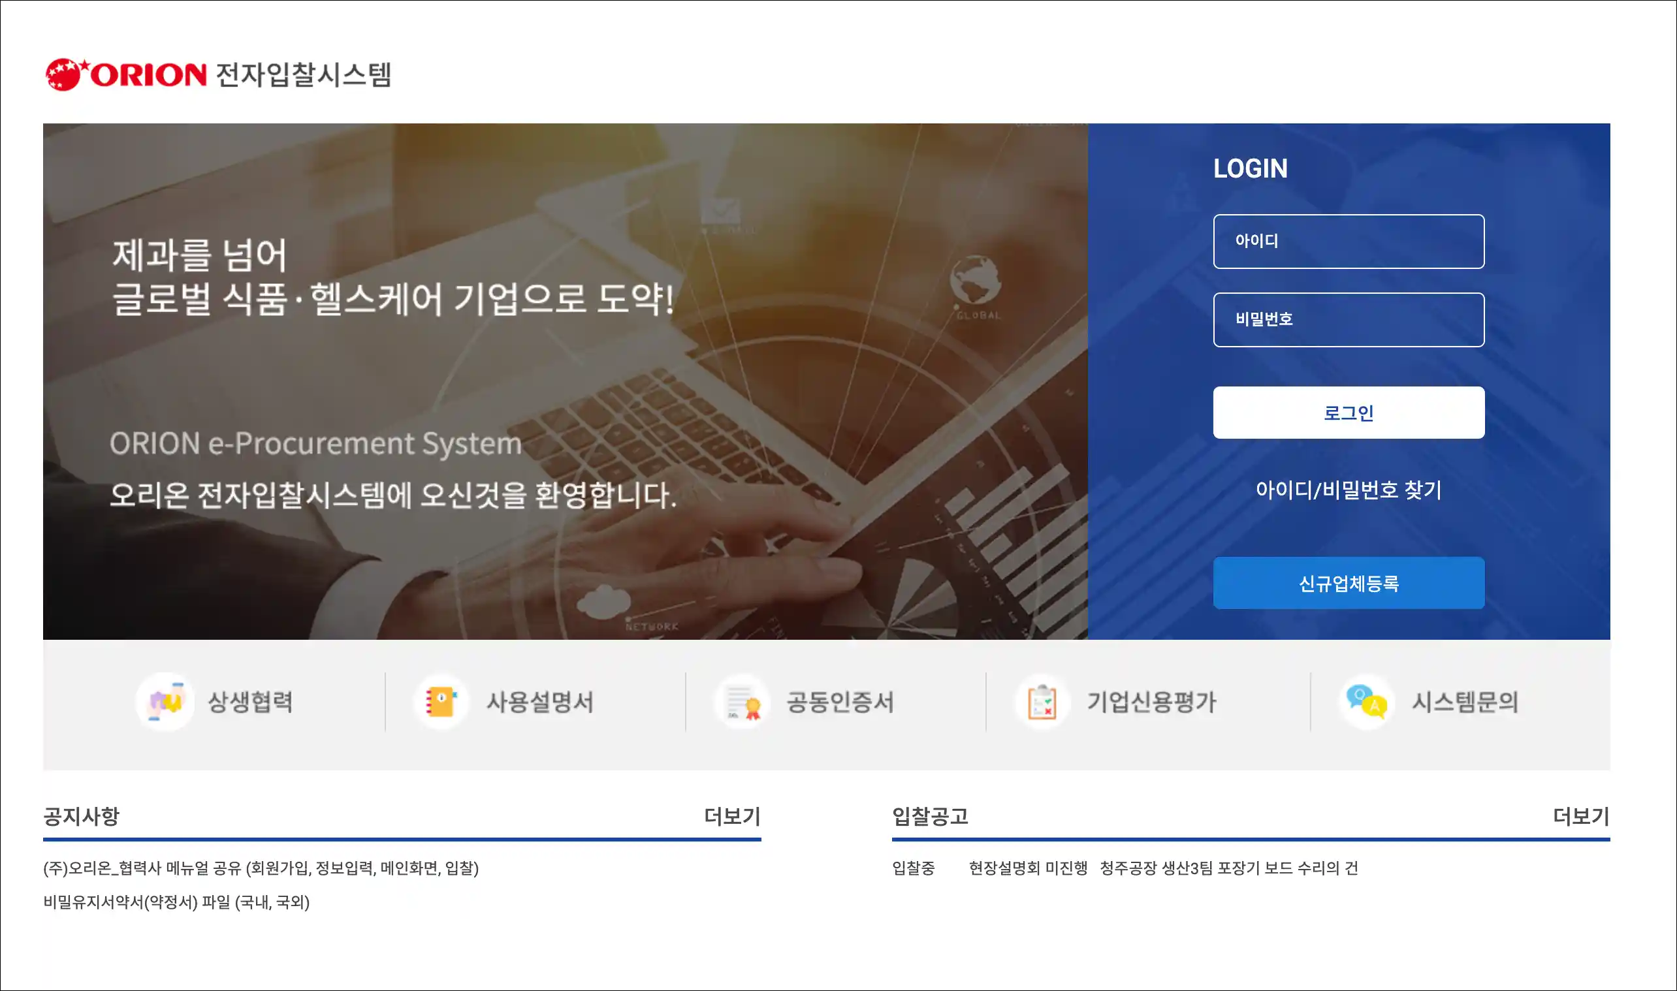
Task: Open the 사용설명서 notebook icon
Action: click(x=441, y=701)
